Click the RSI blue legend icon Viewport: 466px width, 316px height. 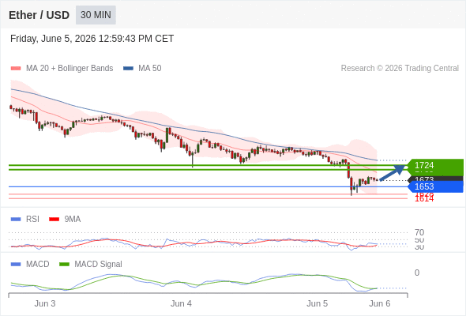point(16,220)
